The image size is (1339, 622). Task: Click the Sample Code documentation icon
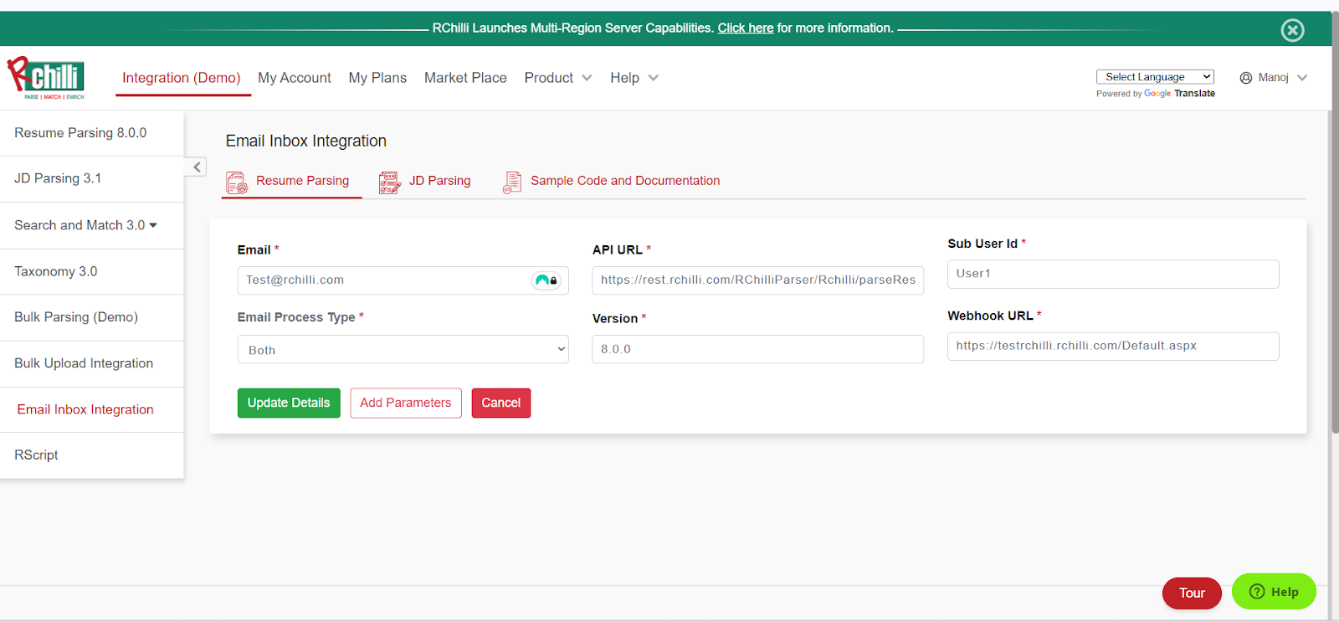click(511, 182)
